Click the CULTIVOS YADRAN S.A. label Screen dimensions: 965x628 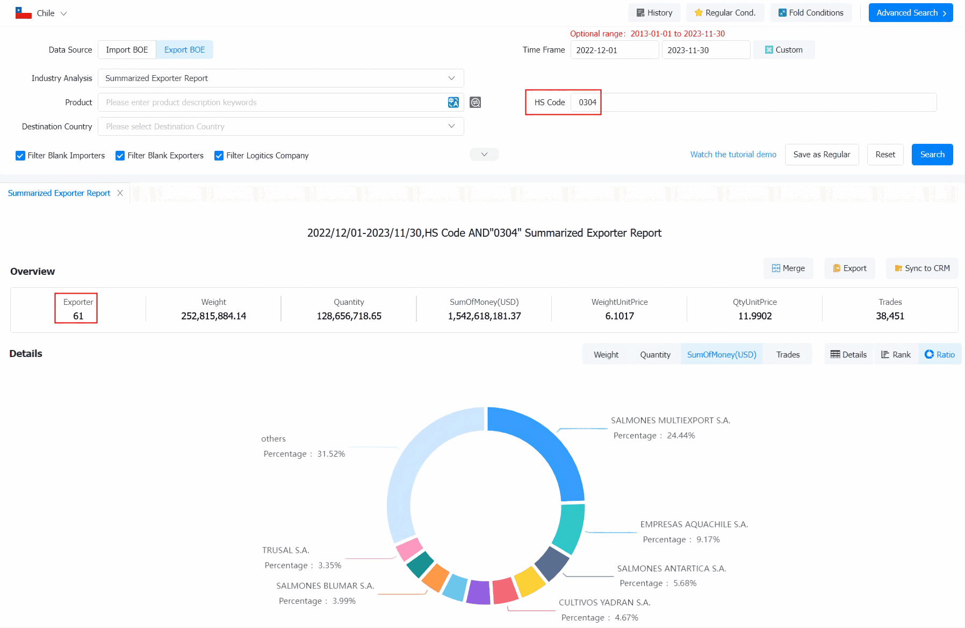pyautogui.click(x=604, y=603)
